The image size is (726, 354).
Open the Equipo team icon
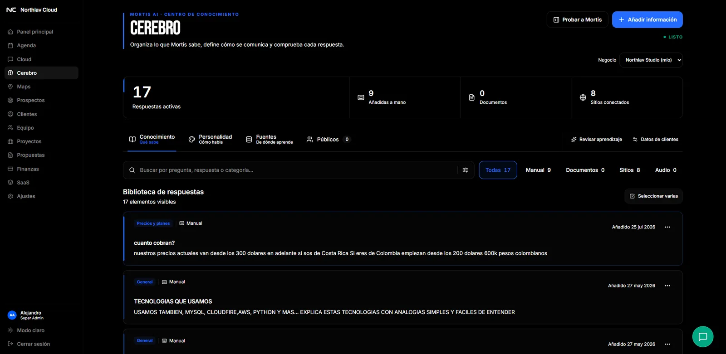(10, 128)
